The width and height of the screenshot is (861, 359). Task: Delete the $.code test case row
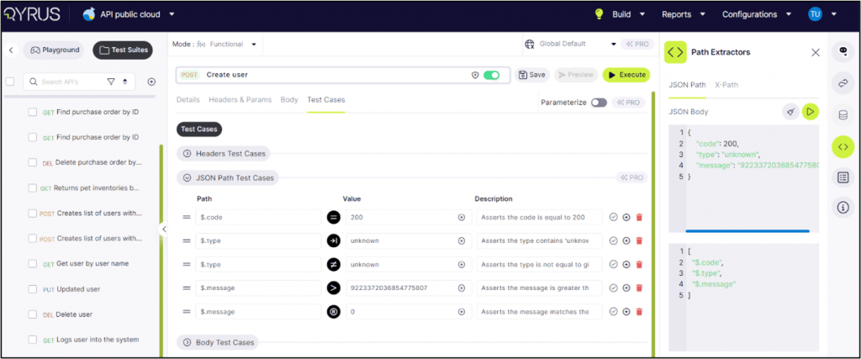(x=639, y=217)
